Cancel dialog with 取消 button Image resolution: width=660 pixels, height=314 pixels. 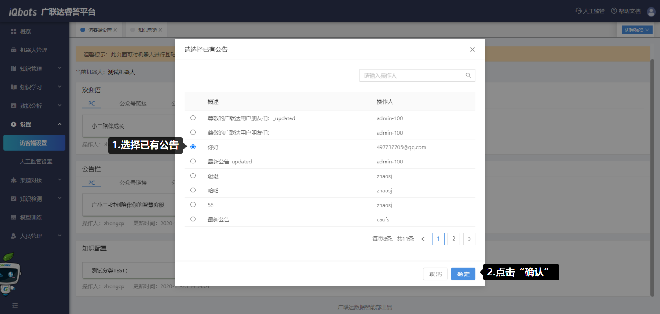[435, 274]
